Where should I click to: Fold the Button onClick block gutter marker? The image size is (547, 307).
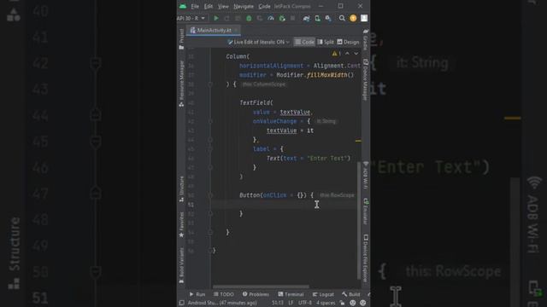[210, 195]
